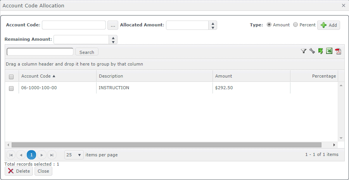Click the filter funnel icon
Screen dimensions: 349x180
304,51
